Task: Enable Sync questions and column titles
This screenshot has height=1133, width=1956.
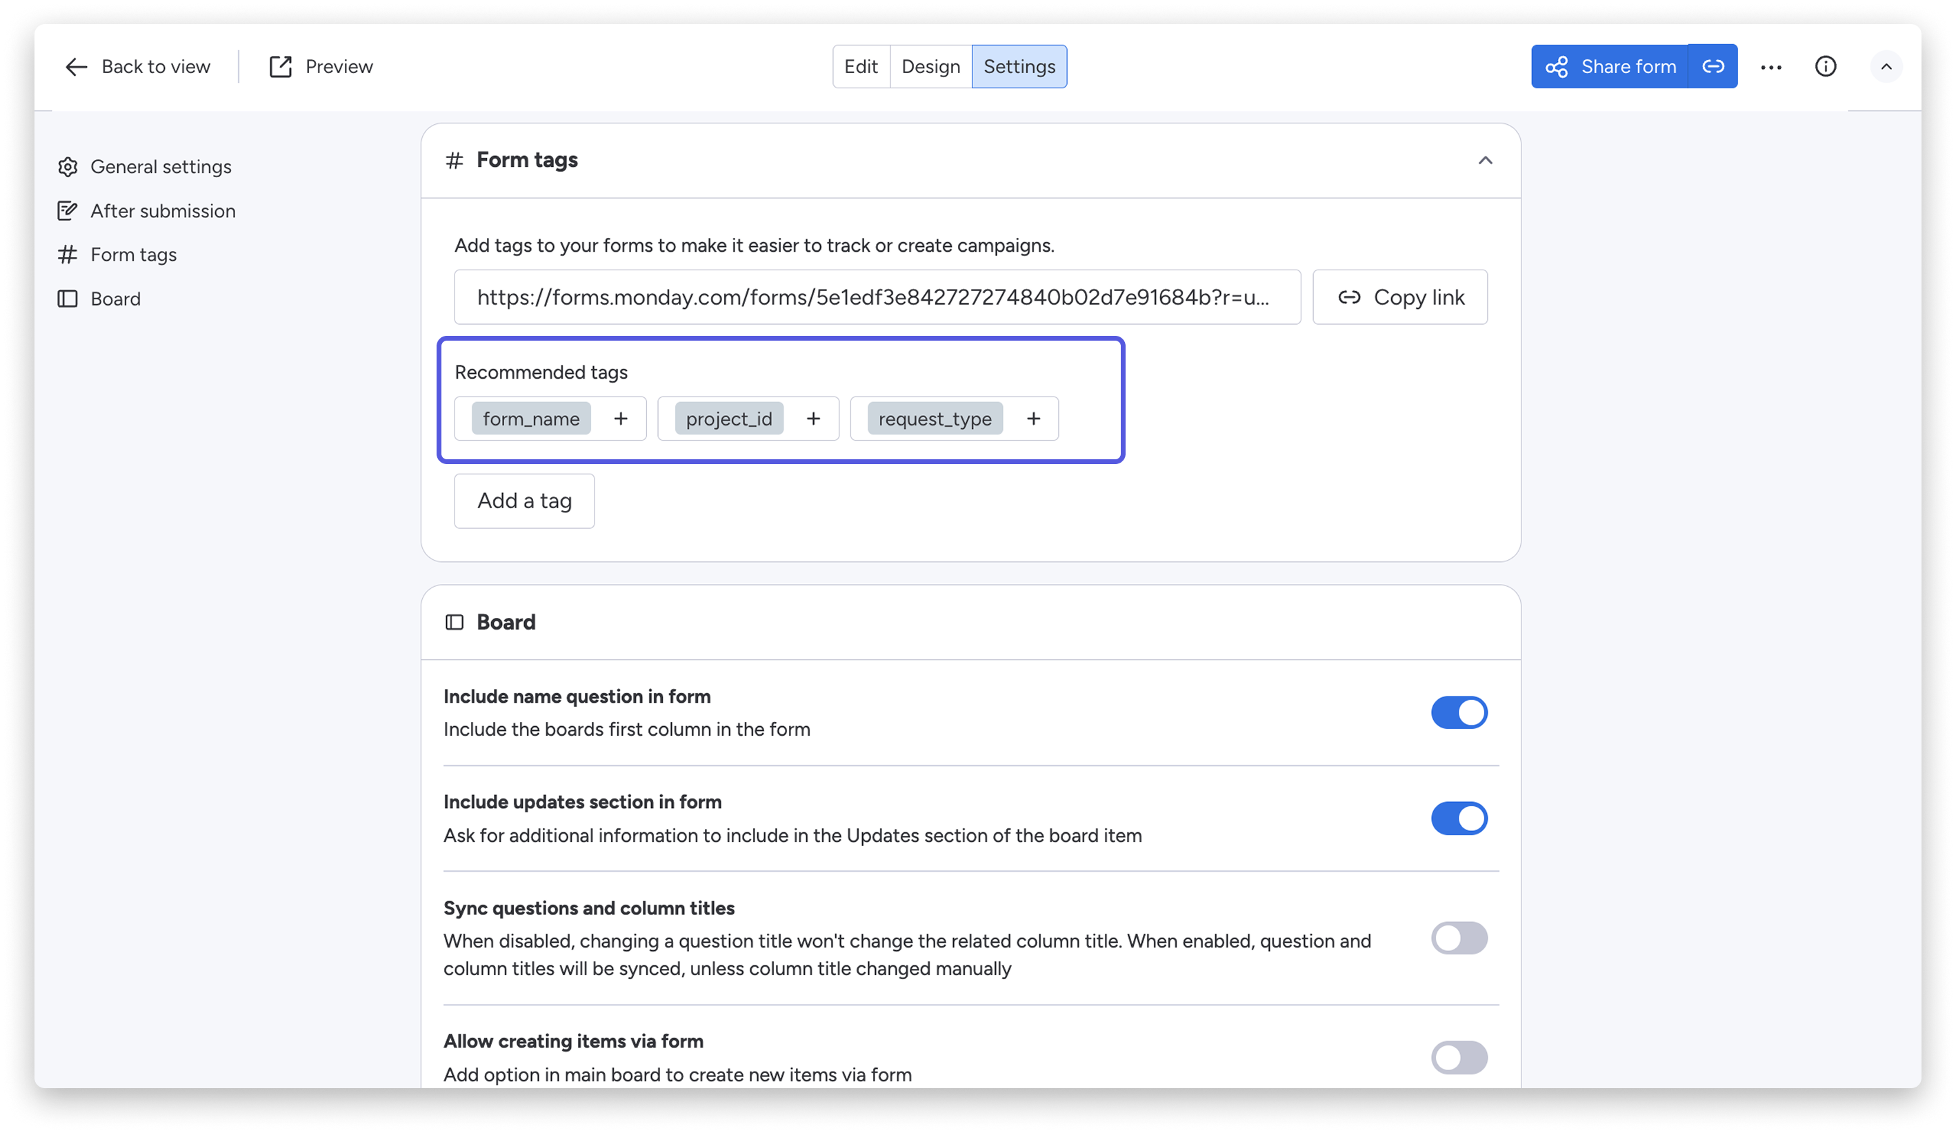Action: point(1459,939)
